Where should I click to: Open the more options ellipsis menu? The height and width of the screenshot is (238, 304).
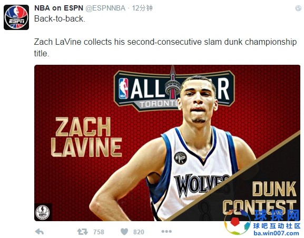[x=166, y=231]
